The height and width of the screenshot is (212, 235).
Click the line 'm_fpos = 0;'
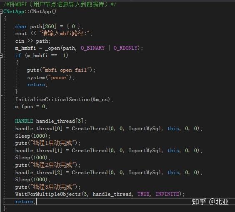tap(31, 107)
